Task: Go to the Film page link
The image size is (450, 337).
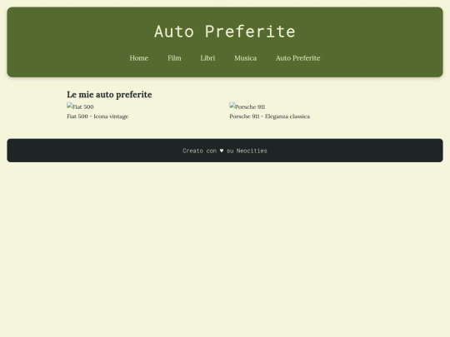Action: point(174,58)
